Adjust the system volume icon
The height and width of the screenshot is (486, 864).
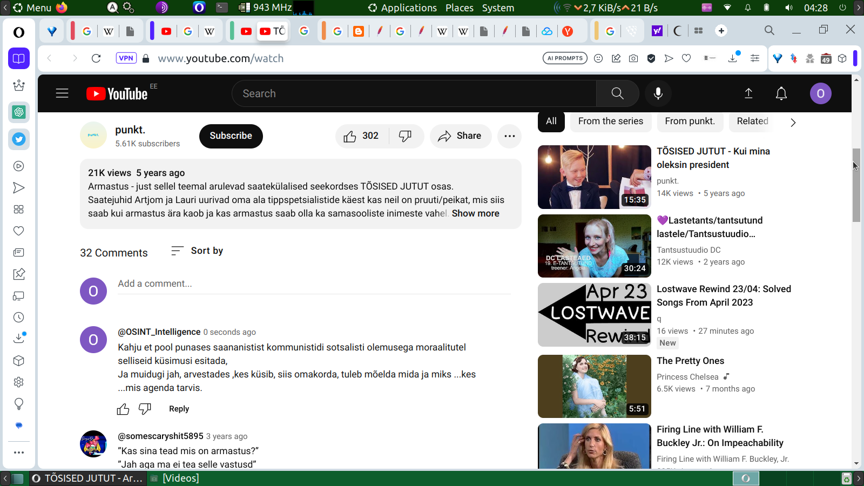[788, 8]
